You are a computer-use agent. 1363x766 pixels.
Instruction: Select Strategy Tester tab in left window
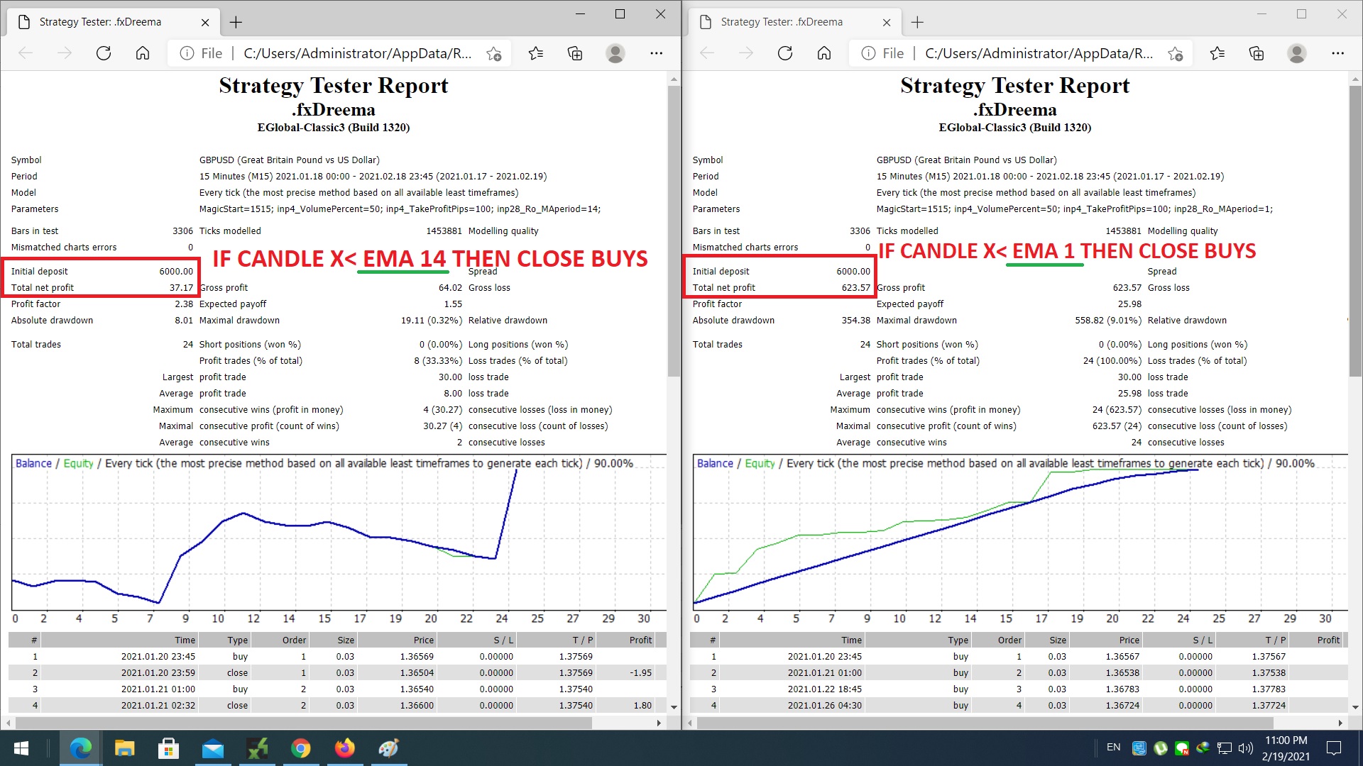(x=114, y=22)
